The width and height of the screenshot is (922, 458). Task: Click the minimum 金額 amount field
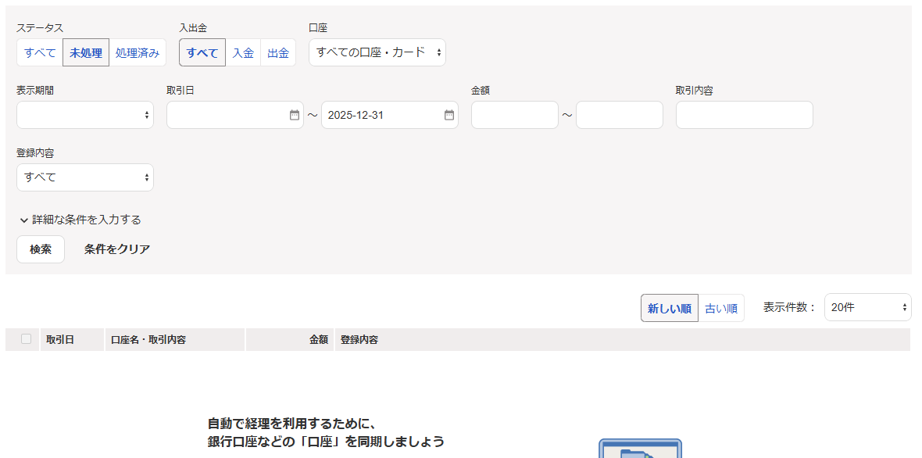[x=514, y=114]
